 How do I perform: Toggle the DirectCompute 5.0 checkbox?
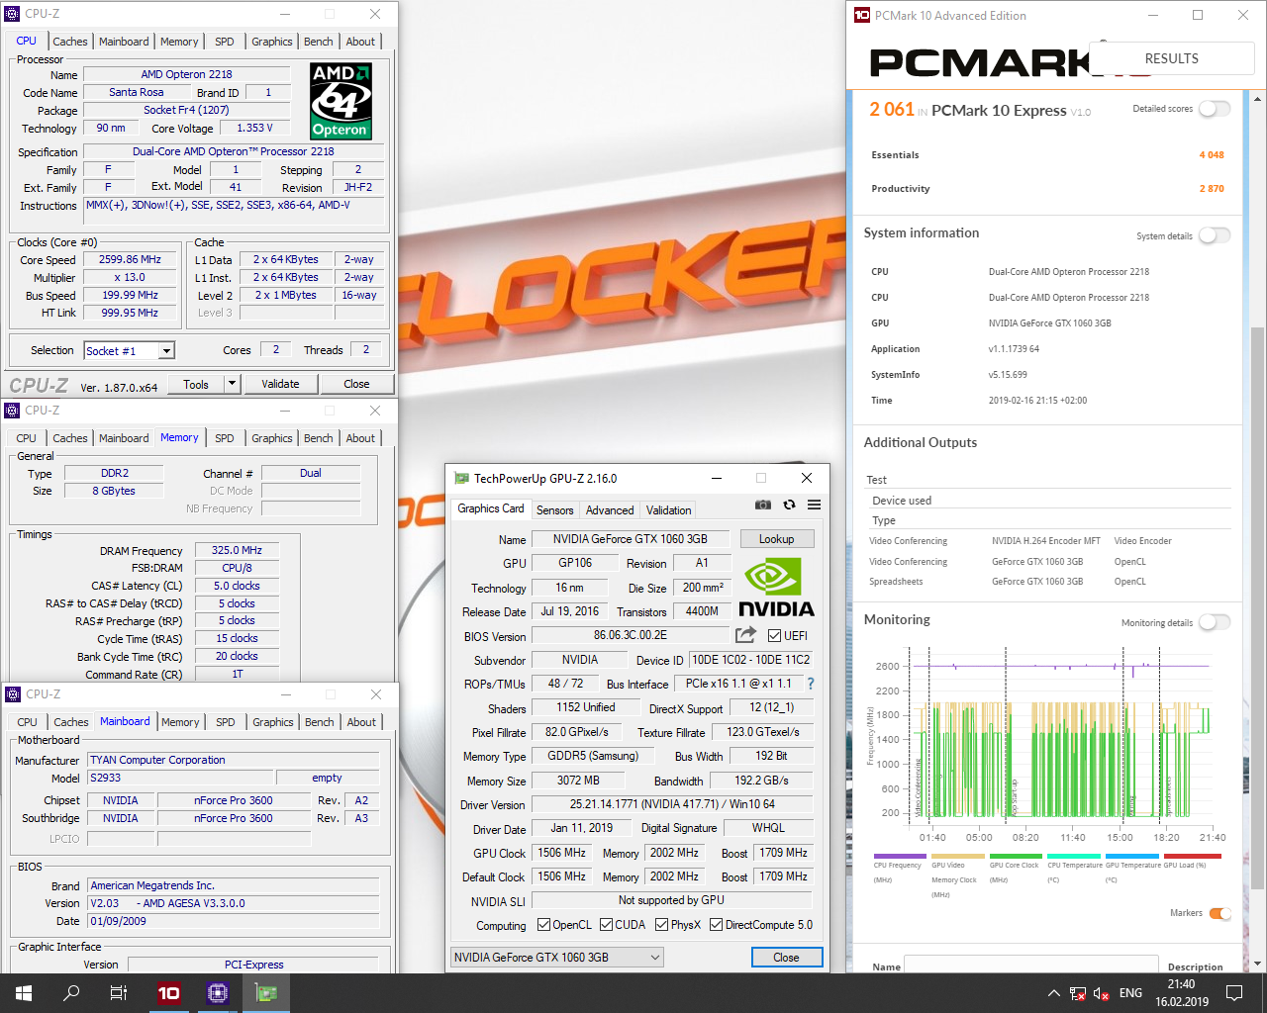pyautogui.click(x=716, y=925)
